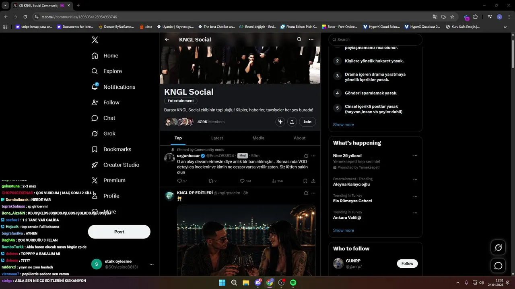Open File Explorer from the taskbar
515x289 pixels.
pos(246,283)
